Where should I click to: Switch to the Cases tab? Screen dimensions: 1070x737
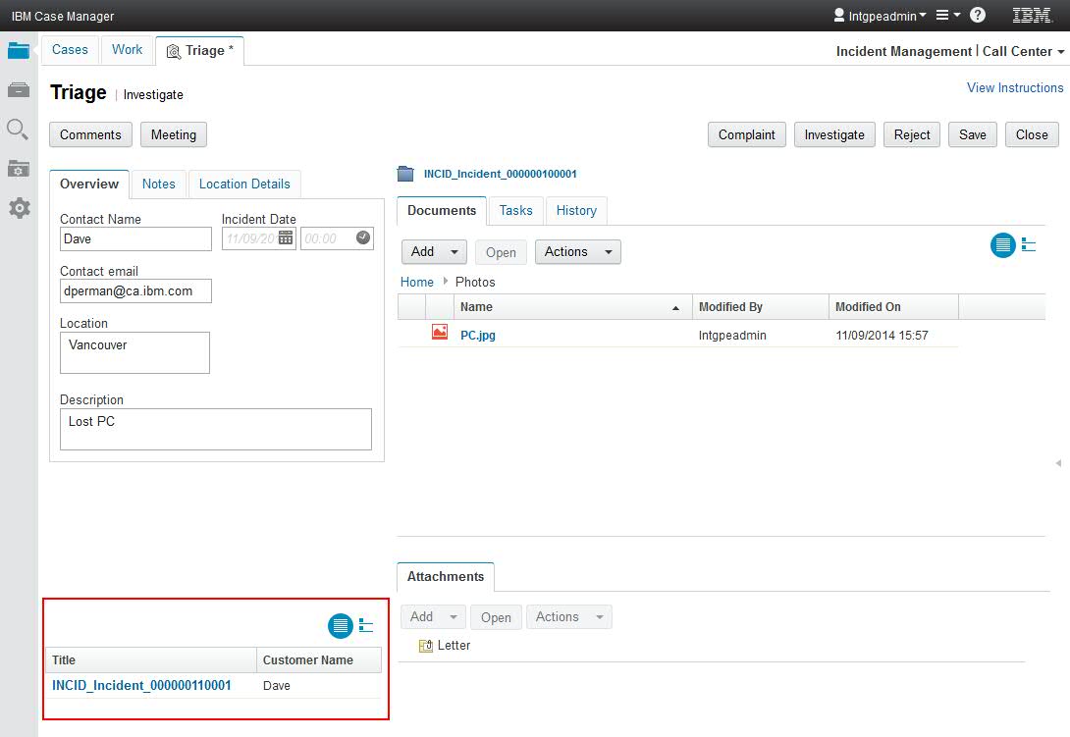point(70,50)
